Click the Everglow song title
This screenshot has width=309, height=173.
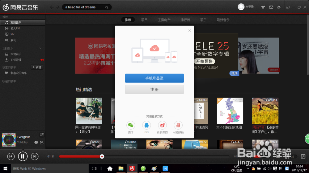23,137
